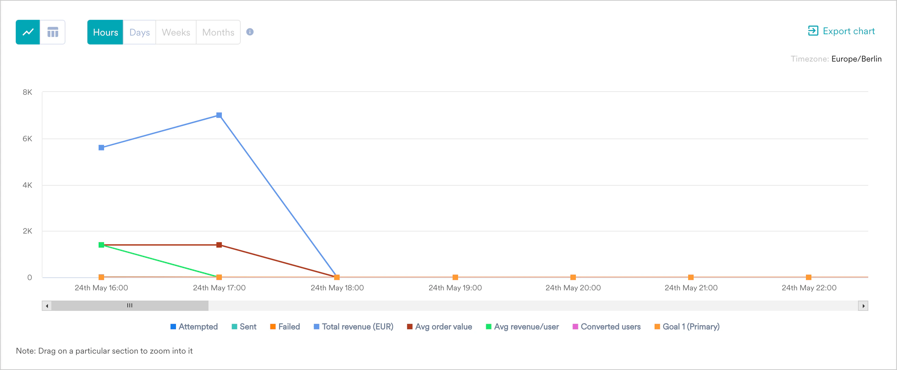Switch to the line chart view icon
This screenshot has height=370, width=897.
[28, 32]
